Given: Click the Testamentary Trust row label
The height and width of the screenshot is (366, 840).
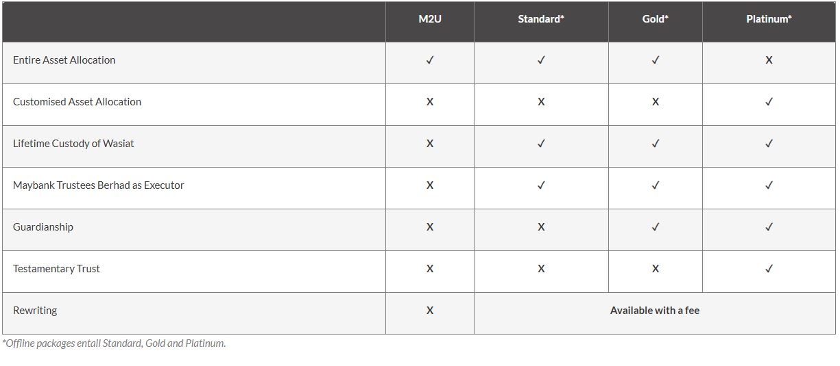Looking at the screenshot, I should point(56,269).
